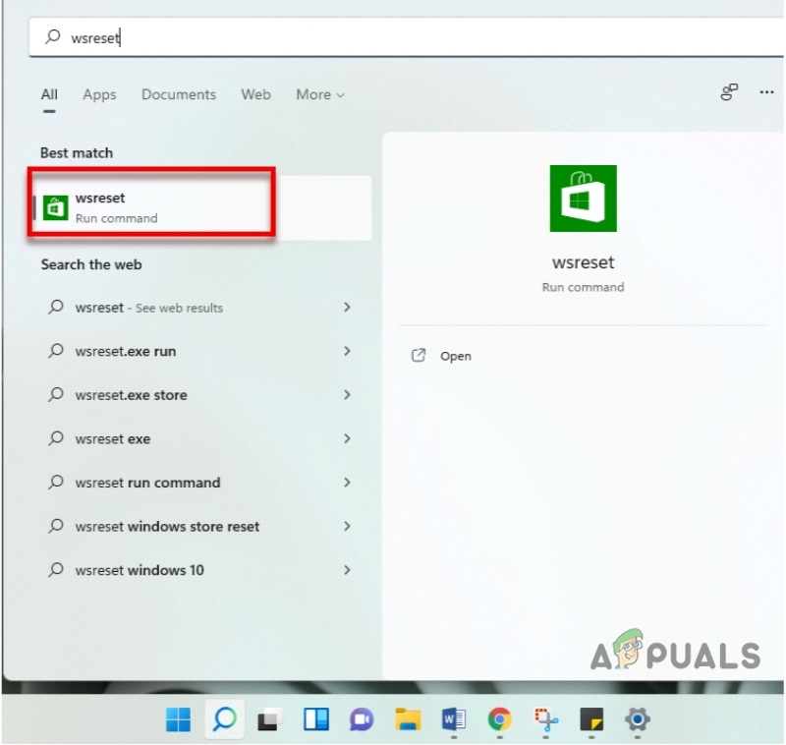Switch to the Documents tab
786x745 pixels.
[x=179, y=94]
